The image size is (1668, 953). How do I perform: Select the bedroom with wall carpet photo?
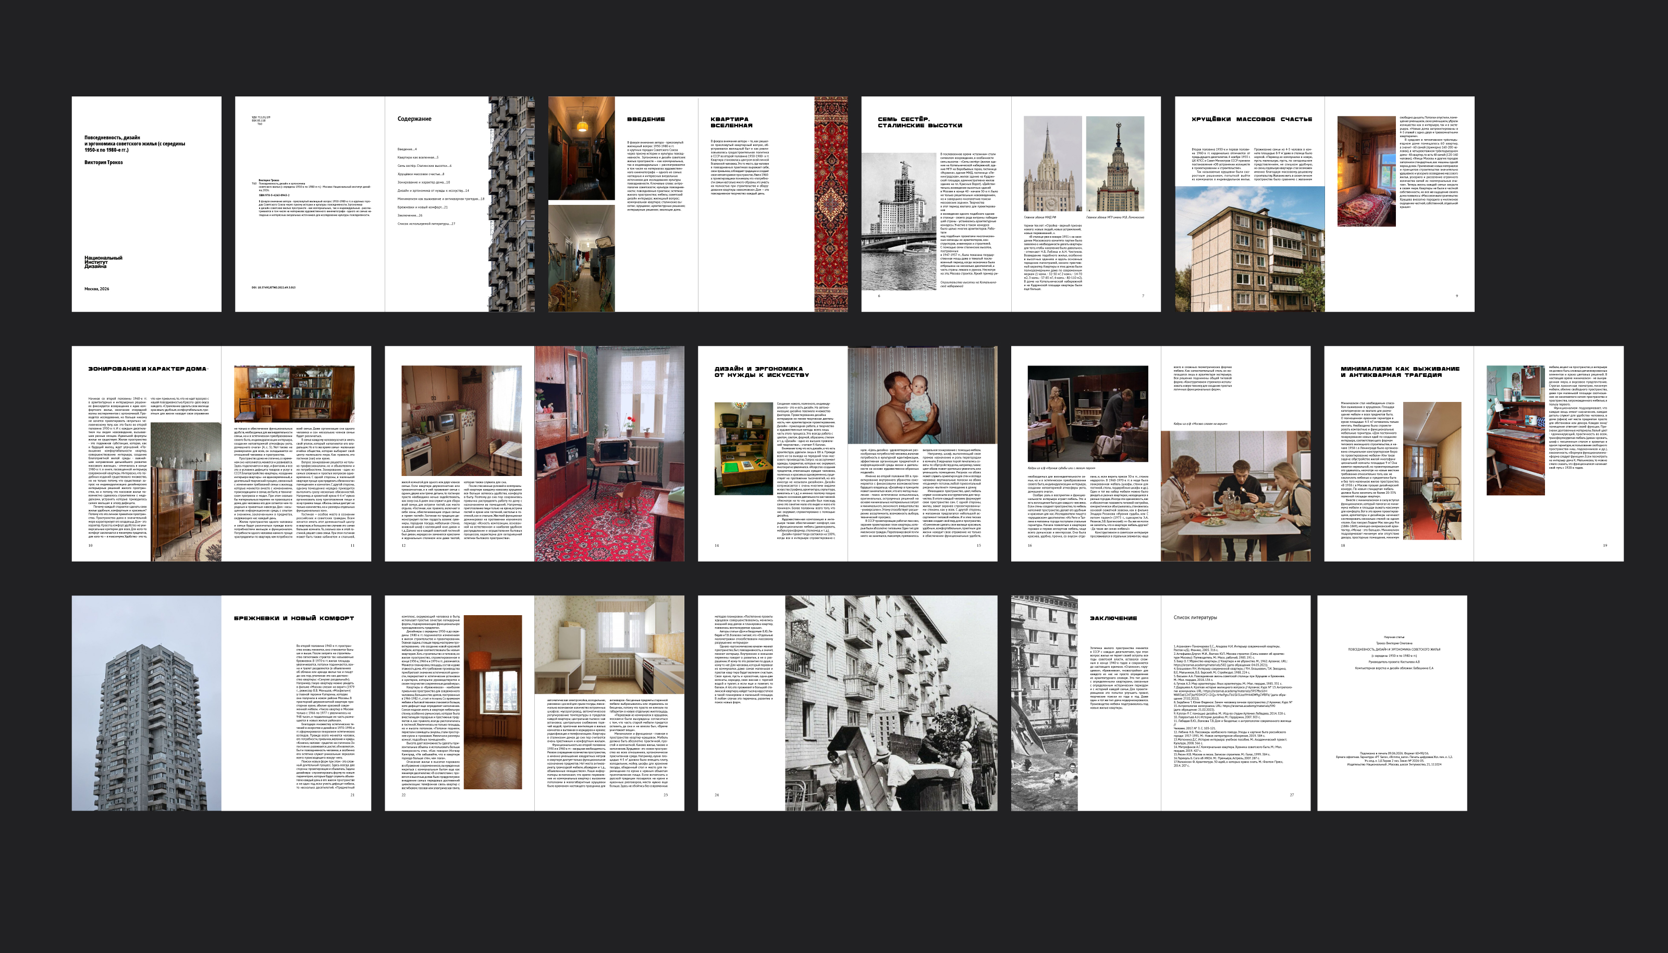(1366, 172)
